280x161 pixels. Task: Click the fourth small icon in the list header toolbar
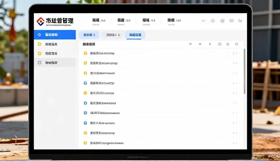(x=220, y=44)
